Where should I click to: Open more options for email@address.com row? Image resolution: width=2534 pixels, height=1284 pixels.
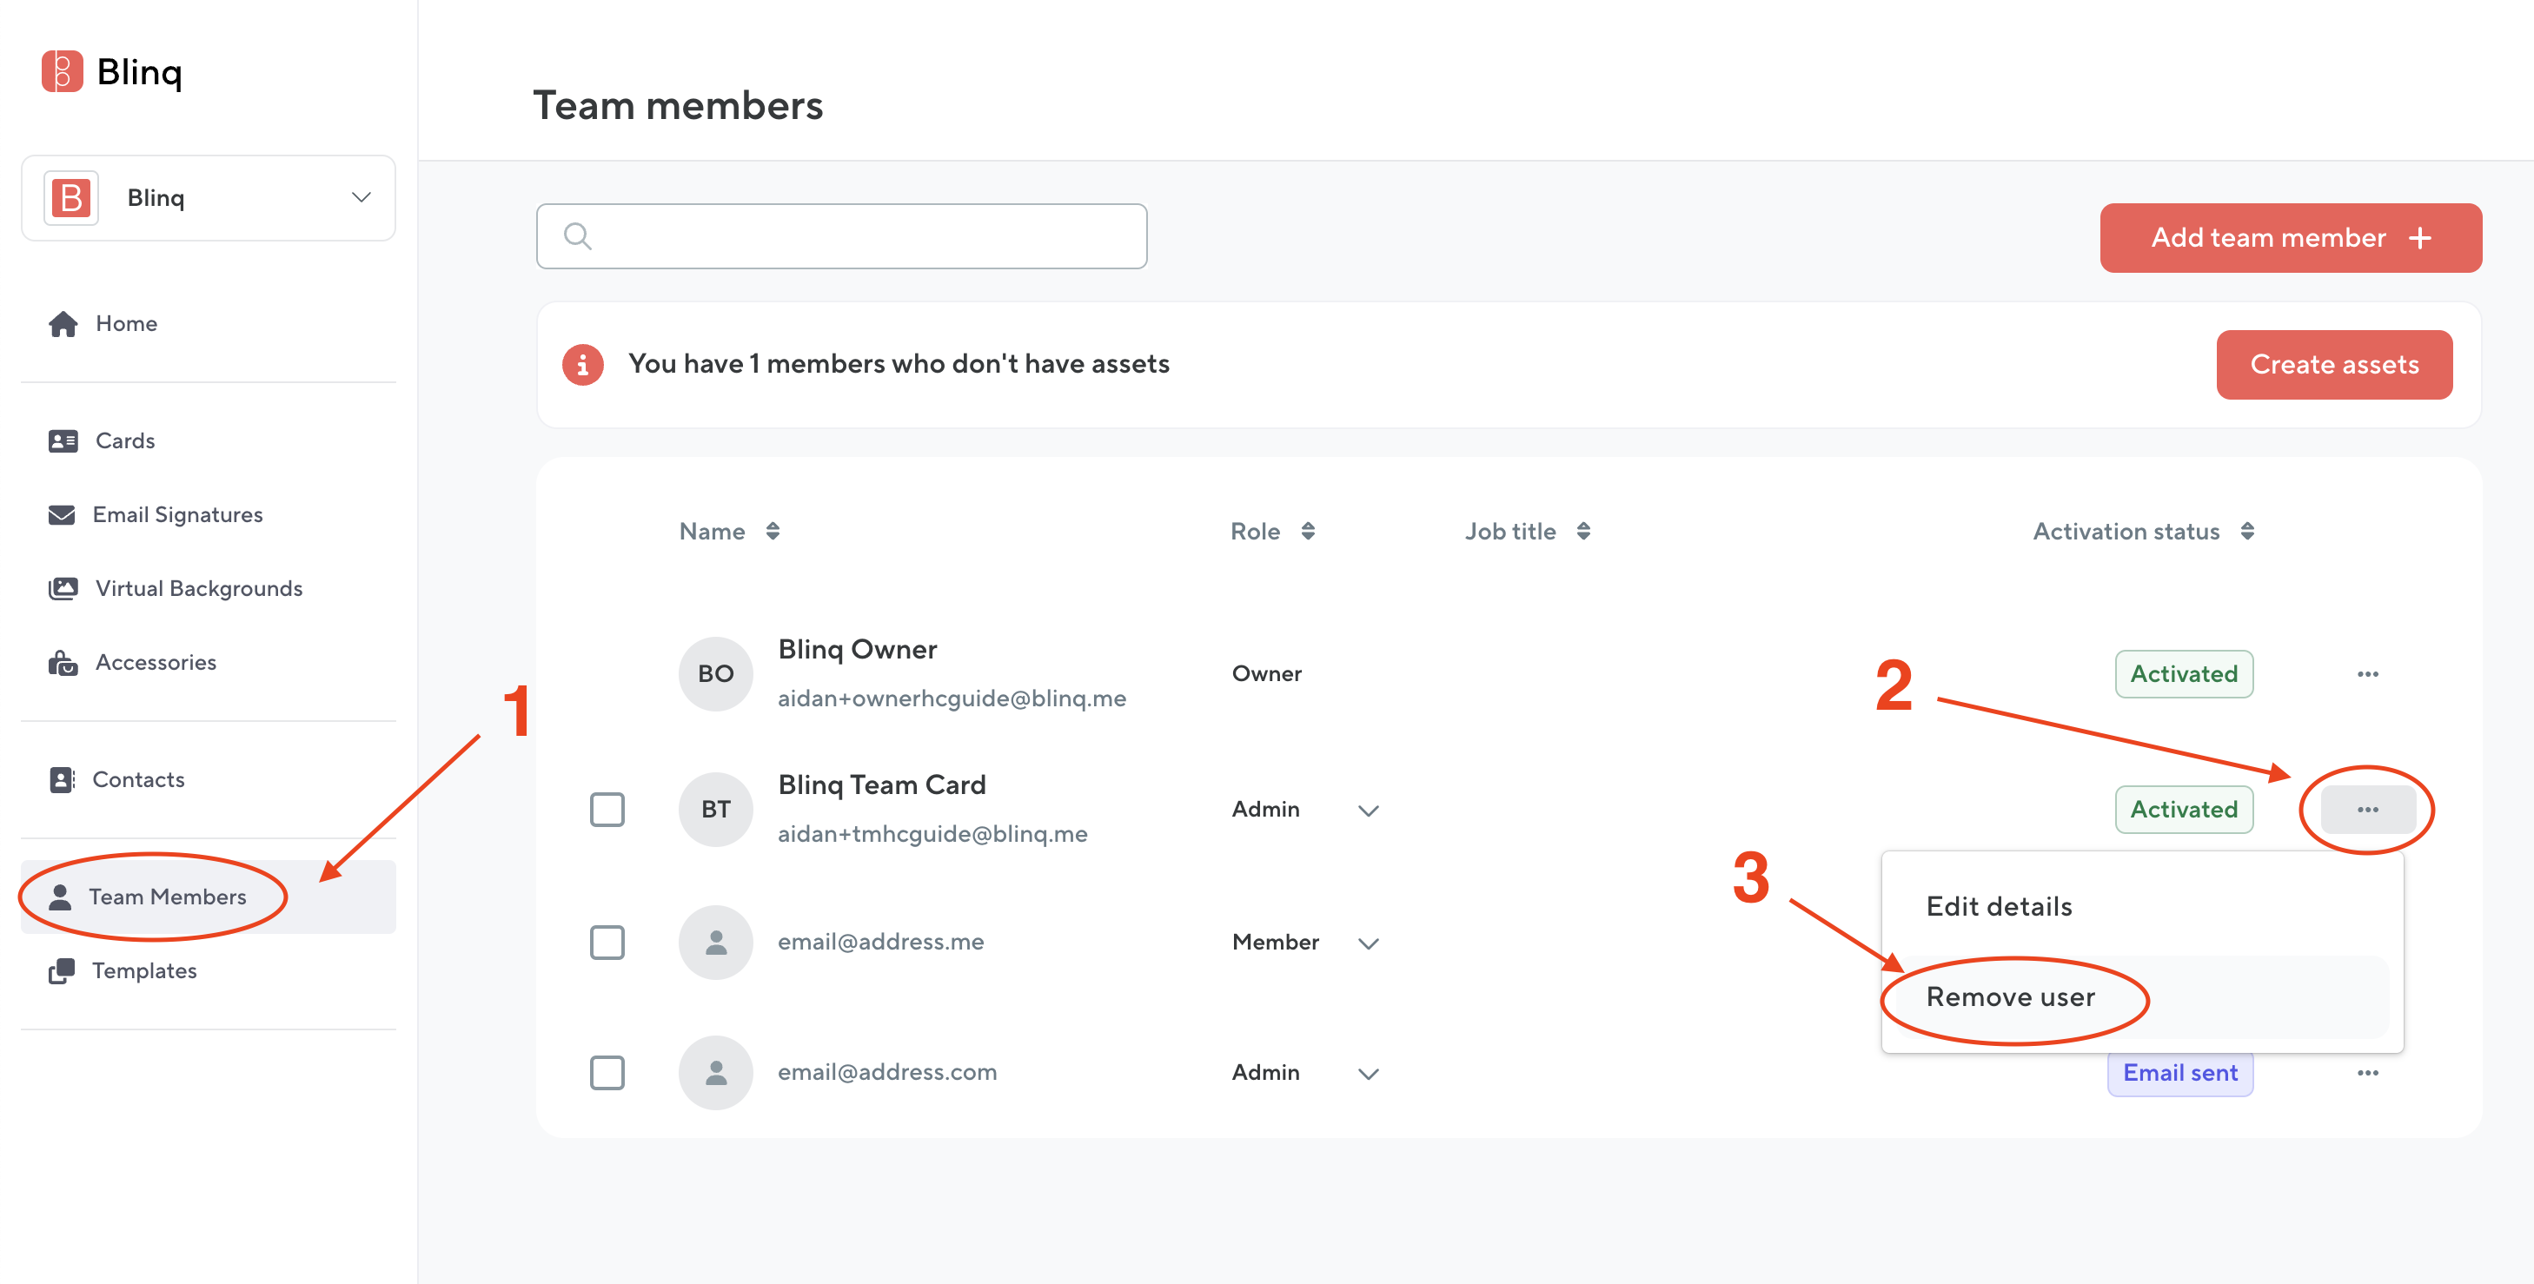click(x=2368, y=1074)
